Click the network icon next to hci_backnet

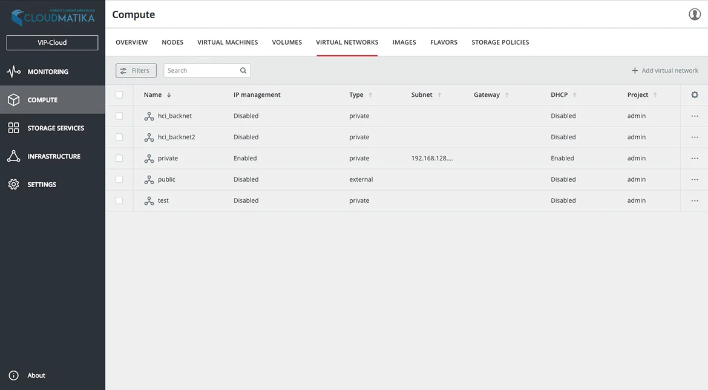[149, 116]
